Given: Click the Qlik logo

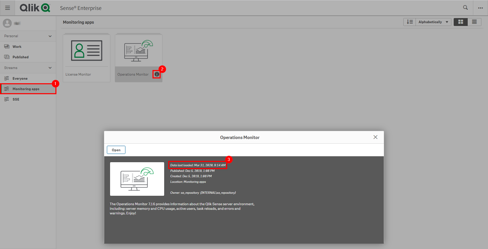Looking at the screenshot, I should [35, 8].
